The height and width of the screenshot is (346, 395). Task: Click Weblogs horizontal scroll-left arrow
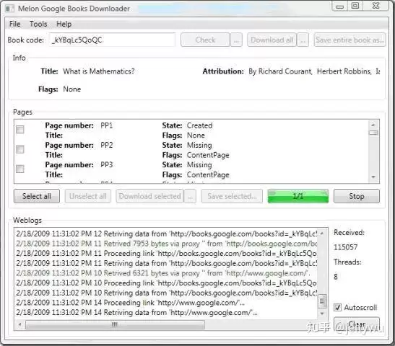pyautogui.click(x=19, y=324)
